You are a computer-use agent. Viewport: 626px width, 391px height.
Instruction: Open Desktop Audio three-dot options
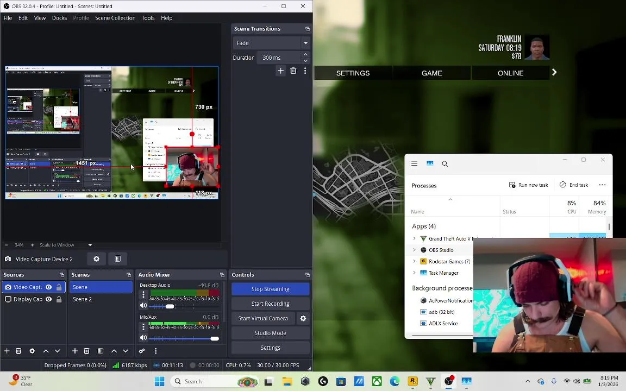pyautogui.click(x=143, y=294)
